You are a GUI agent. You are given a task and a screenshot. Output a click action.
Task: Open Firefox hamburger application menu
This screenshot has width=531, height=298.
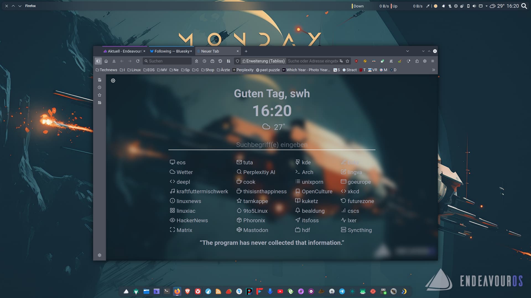[433, 61]
